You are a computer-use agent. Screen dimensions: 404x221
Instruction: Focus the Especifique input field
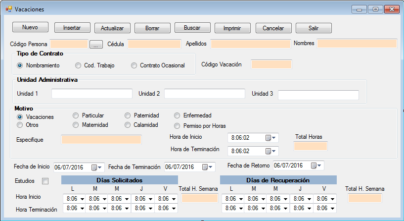click(101, 140)
